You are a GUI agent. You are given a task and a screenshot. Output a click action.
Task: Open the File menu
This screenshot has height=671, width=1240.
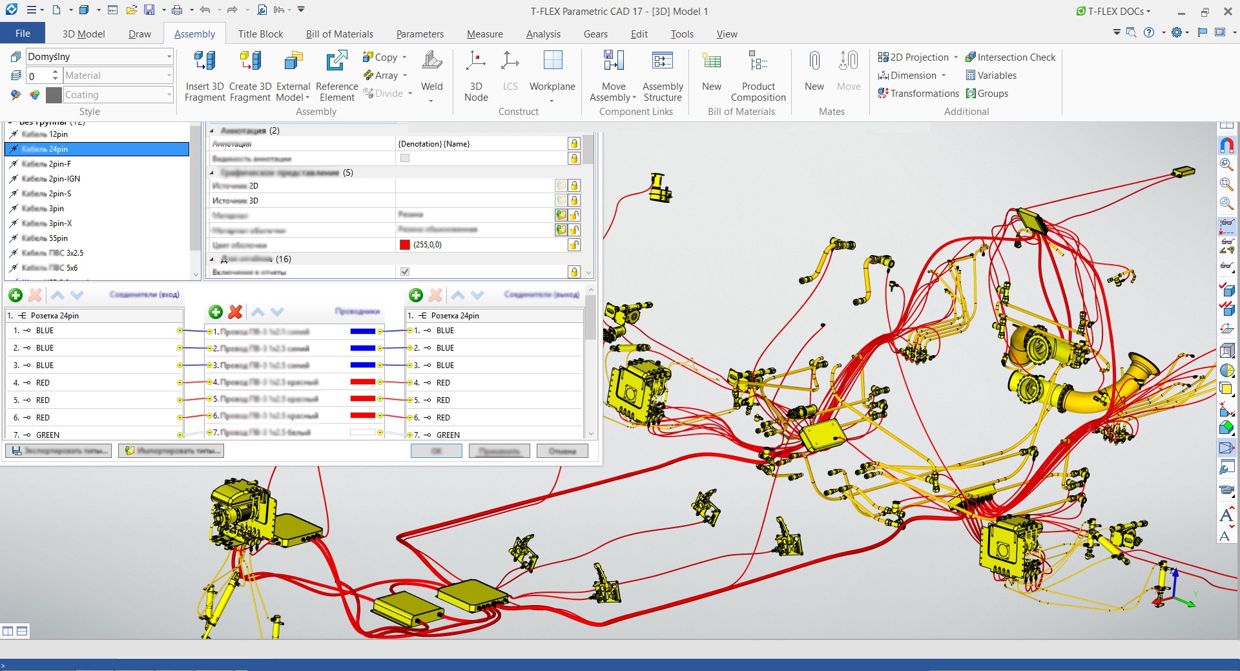pos(23,34)
